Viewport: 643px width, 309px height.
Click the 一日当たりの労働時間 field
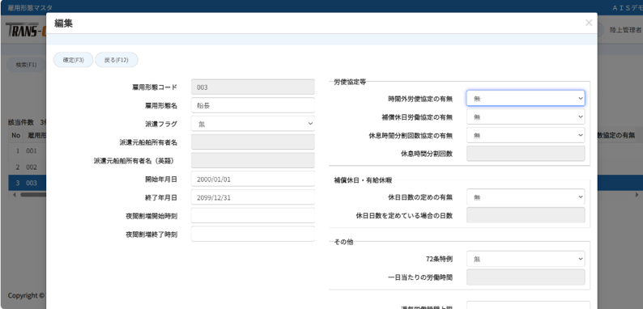526,277
